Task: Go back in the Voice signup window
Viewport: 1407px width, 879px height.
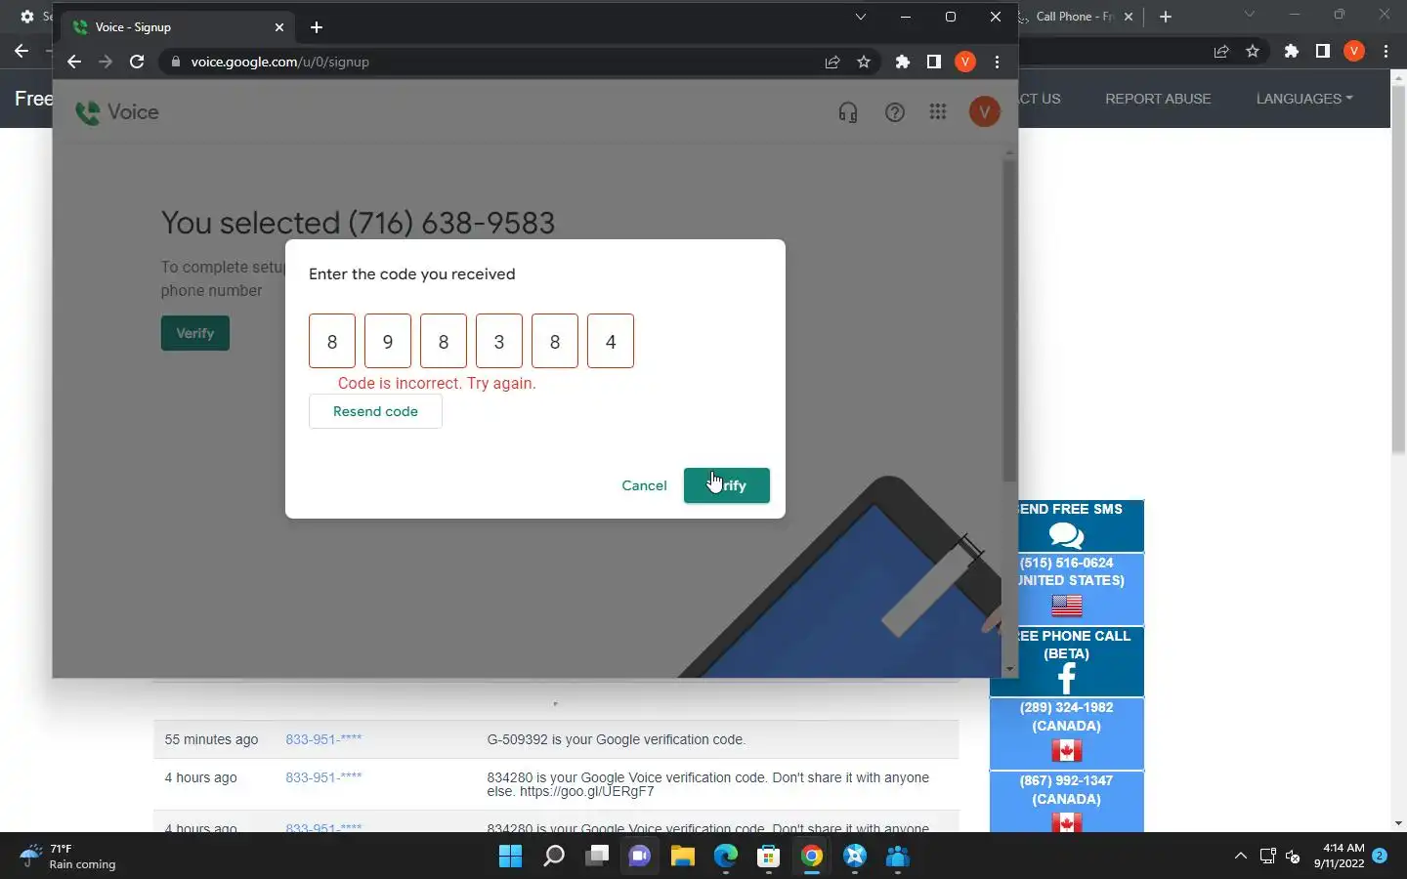Action: click(74, 62)
